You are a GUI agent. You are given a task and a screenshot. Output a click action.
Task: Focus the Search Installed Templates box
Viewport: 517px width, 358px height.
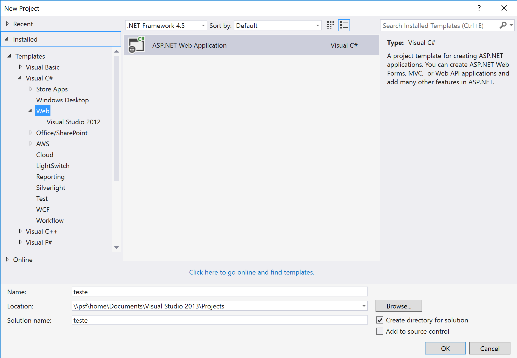(440, 25)
